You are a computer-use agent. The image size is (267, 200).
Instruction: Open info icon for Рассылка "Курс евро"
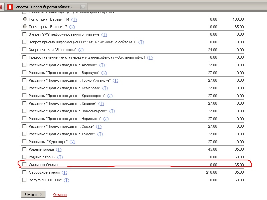(72, 142)
